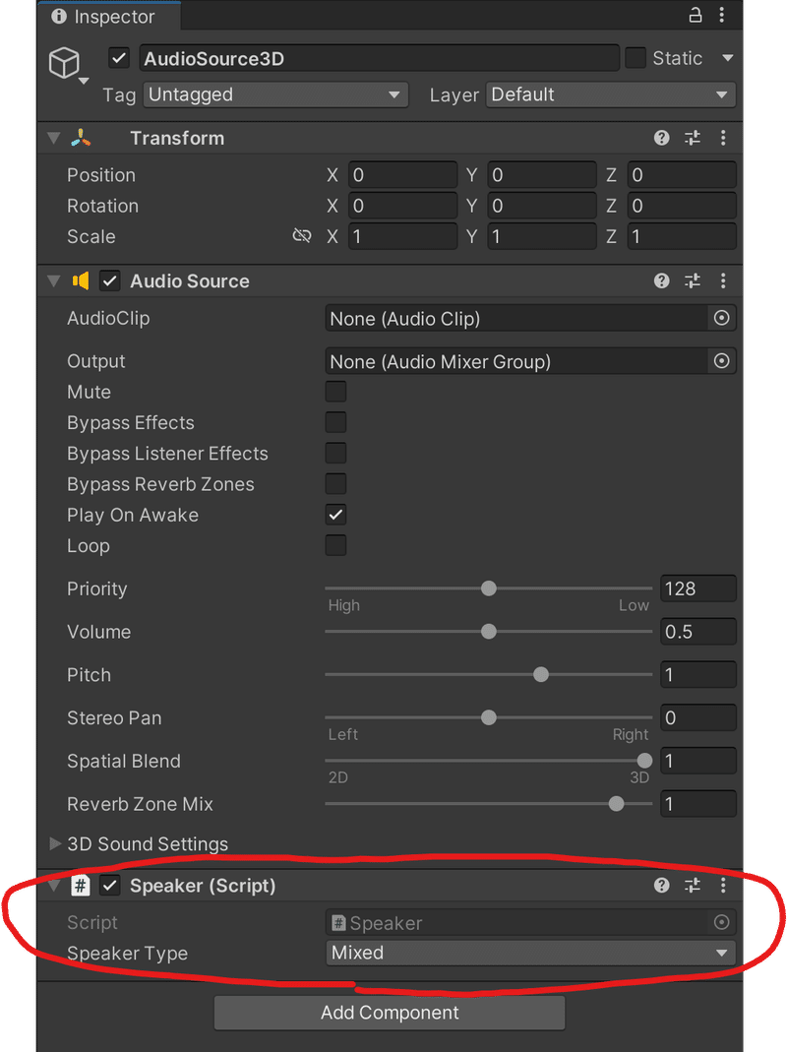Open Speaker script three-dot menu
The width and height of the screenshot is (787, 1052).
[x=723, y=886]
